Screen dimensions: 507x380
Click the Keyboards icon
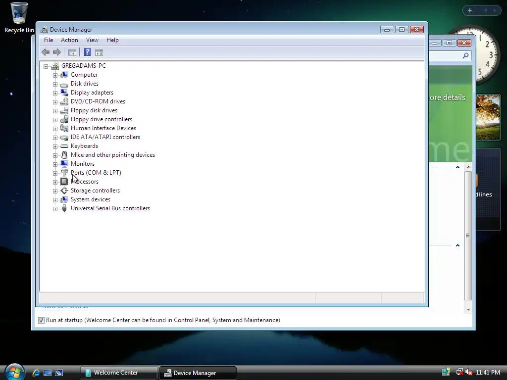pyautogui.click(x=64, y=146)
